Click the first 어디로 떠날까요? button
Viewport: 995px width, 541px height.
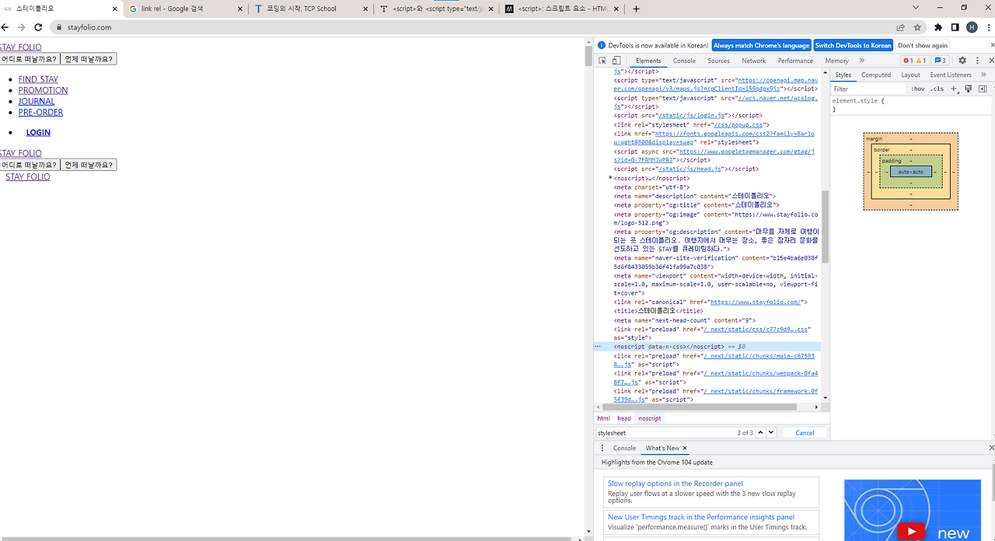[30, 58]
